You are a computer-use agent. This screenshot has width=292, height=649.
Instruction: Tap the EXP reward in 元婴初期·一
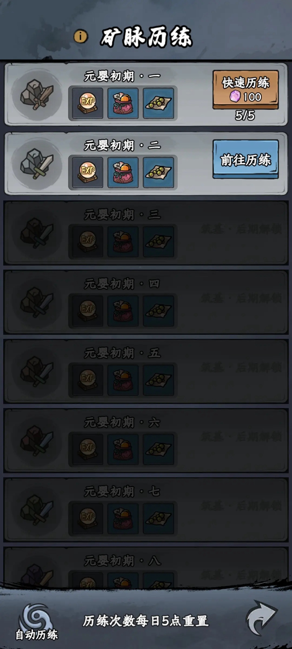[x=87, y=103]
